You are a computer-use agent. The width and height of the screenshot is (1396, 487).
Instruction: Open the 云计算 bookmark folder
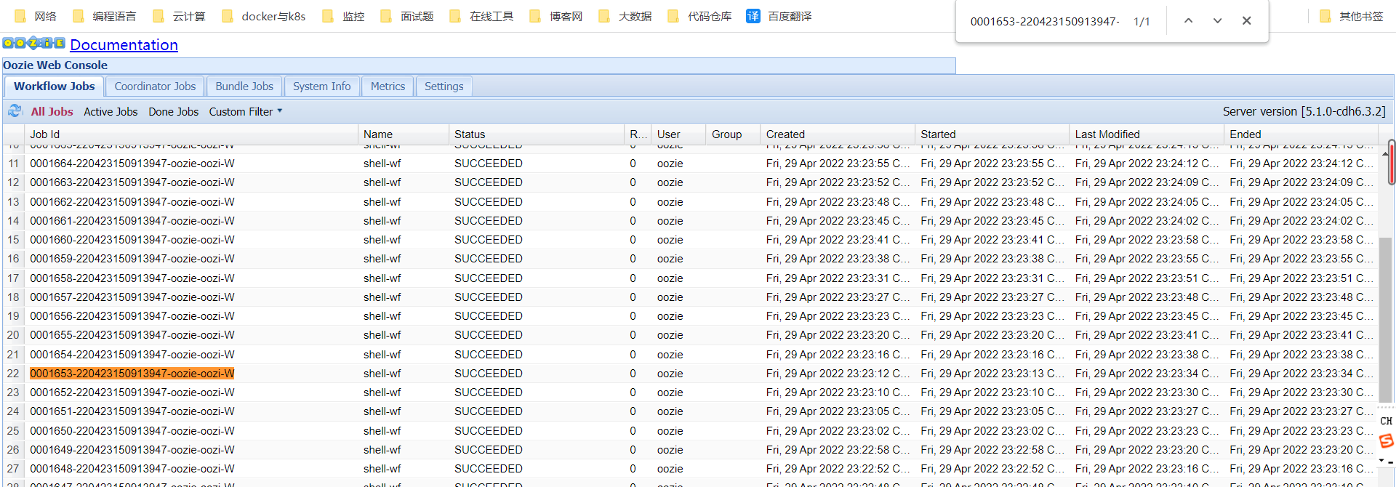point(179,16)
